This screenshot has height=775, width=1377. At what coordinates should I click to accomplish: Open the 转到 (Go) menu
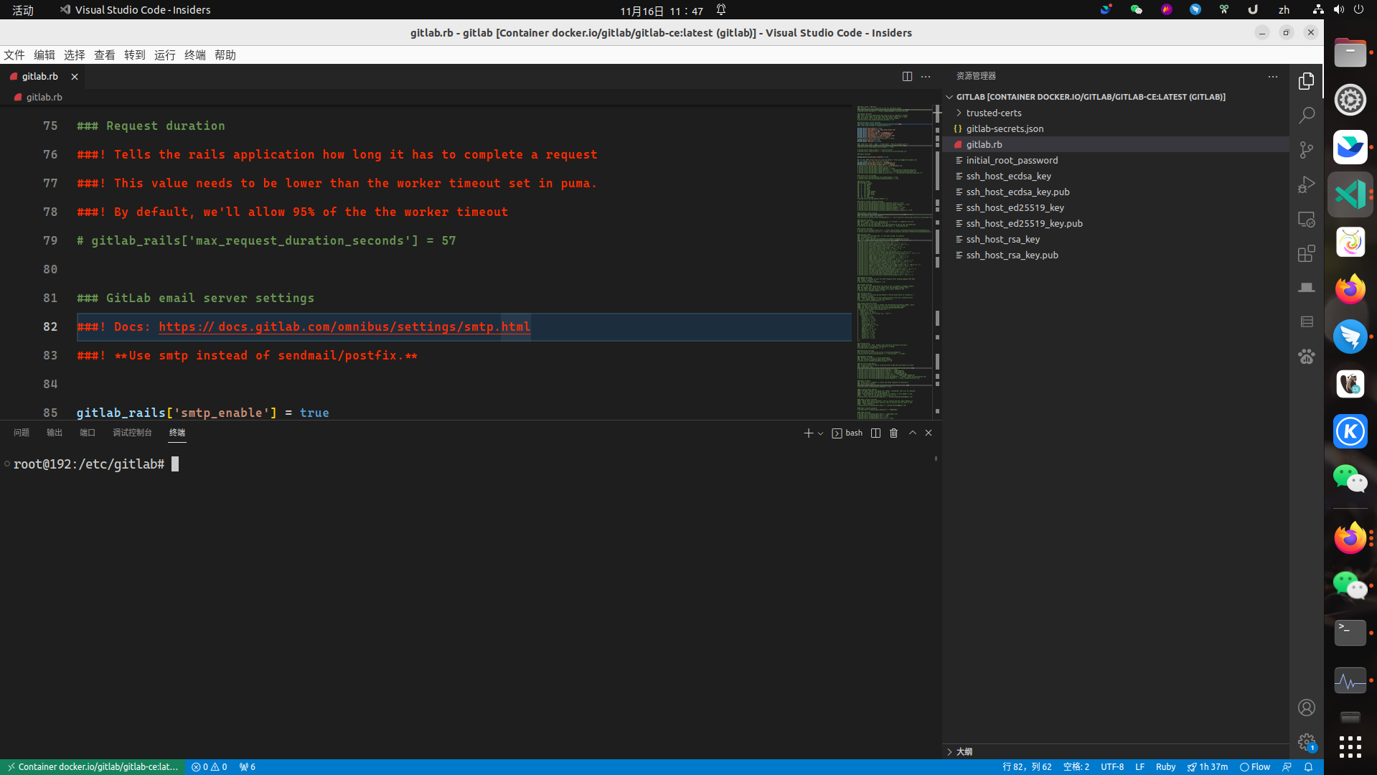coord(135,55)
